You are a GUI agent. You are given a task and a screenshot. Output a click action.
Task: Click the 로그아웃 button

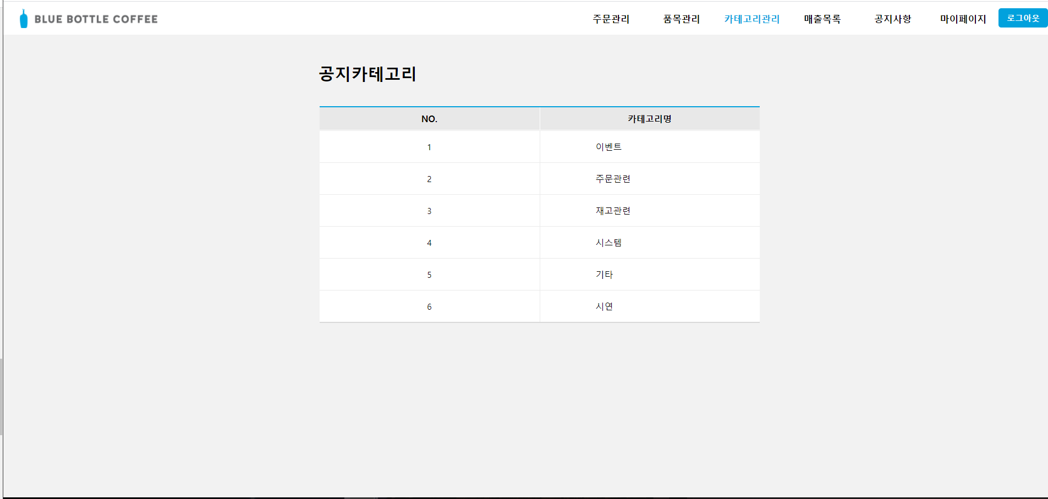tap(1022, 17)
